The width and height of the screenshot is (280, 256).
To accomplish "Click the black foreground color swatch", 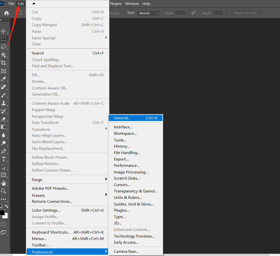I will tap(2, 212).
